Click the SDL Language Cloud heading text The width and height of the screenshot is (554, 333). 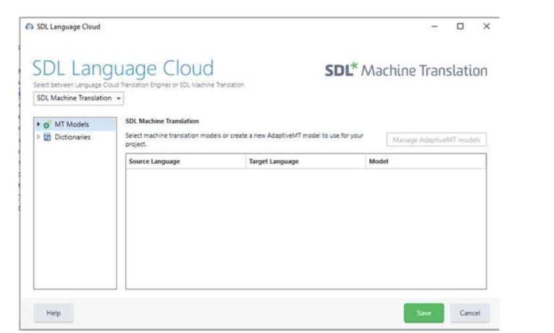pyautogui.click(x=123, y=68)
